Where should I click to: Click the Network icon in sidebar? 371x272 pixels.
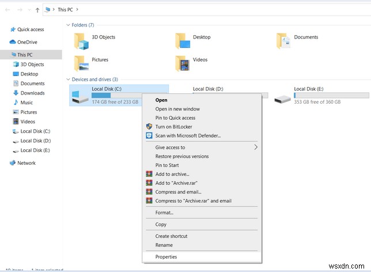click(x=13, y=163)
